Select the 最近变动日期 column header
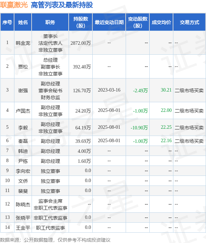The width and height of the screenshot is (206, 243). (109, 22)
